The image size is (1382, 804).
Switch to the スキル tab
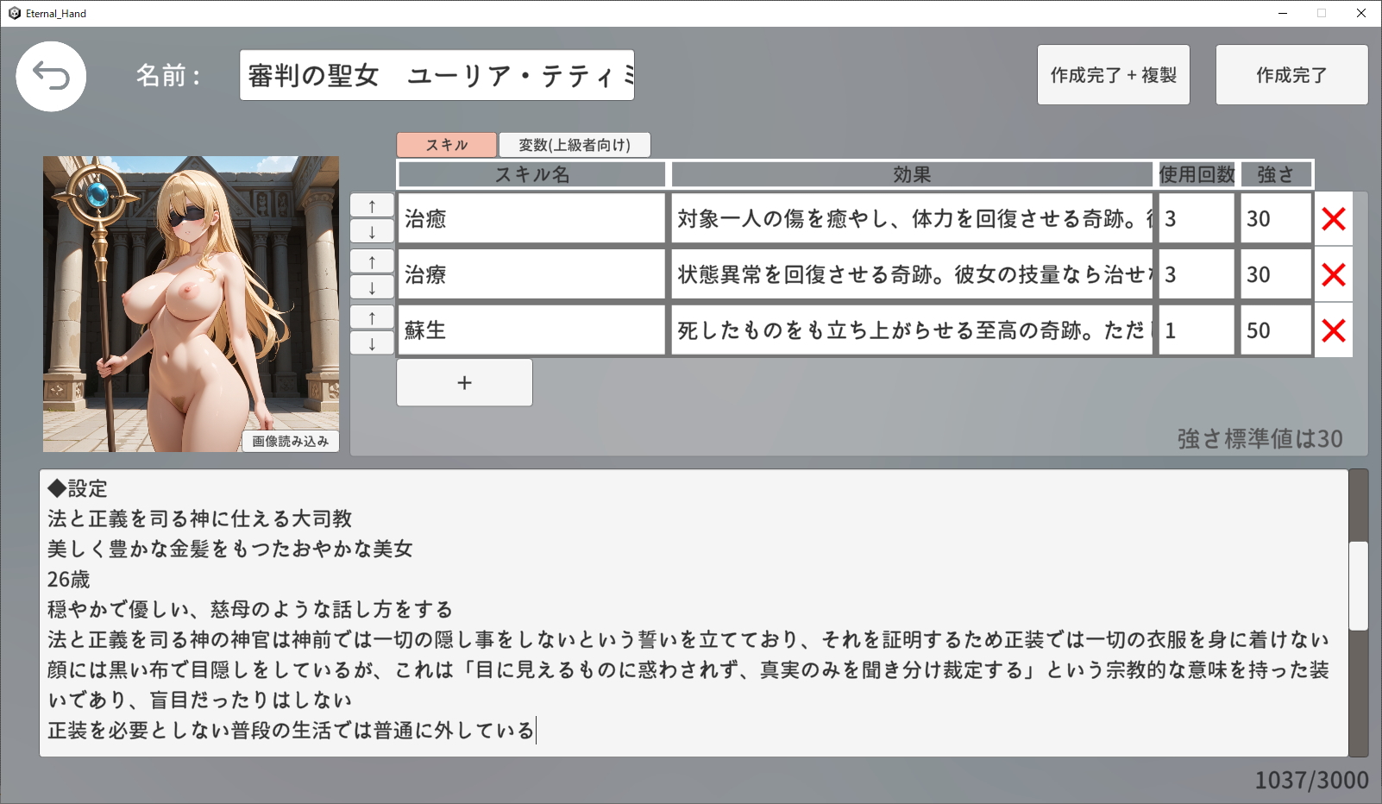446,145
